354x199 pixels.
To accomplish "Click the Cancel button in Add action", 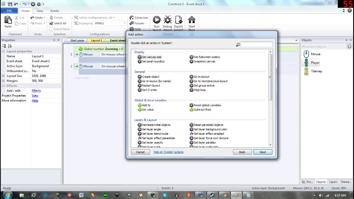I will [140, 152].
